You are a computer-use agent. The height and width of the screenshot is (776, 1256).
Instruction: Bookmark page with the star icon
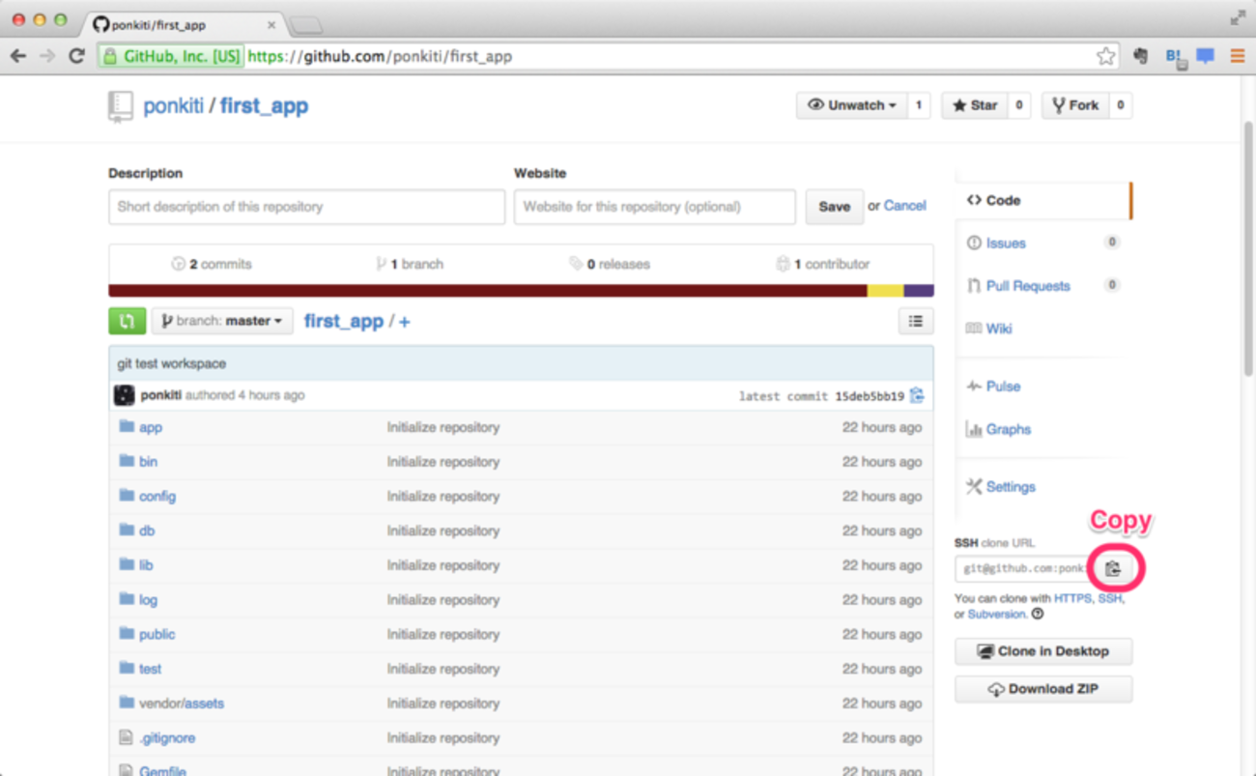[1105, 56]
